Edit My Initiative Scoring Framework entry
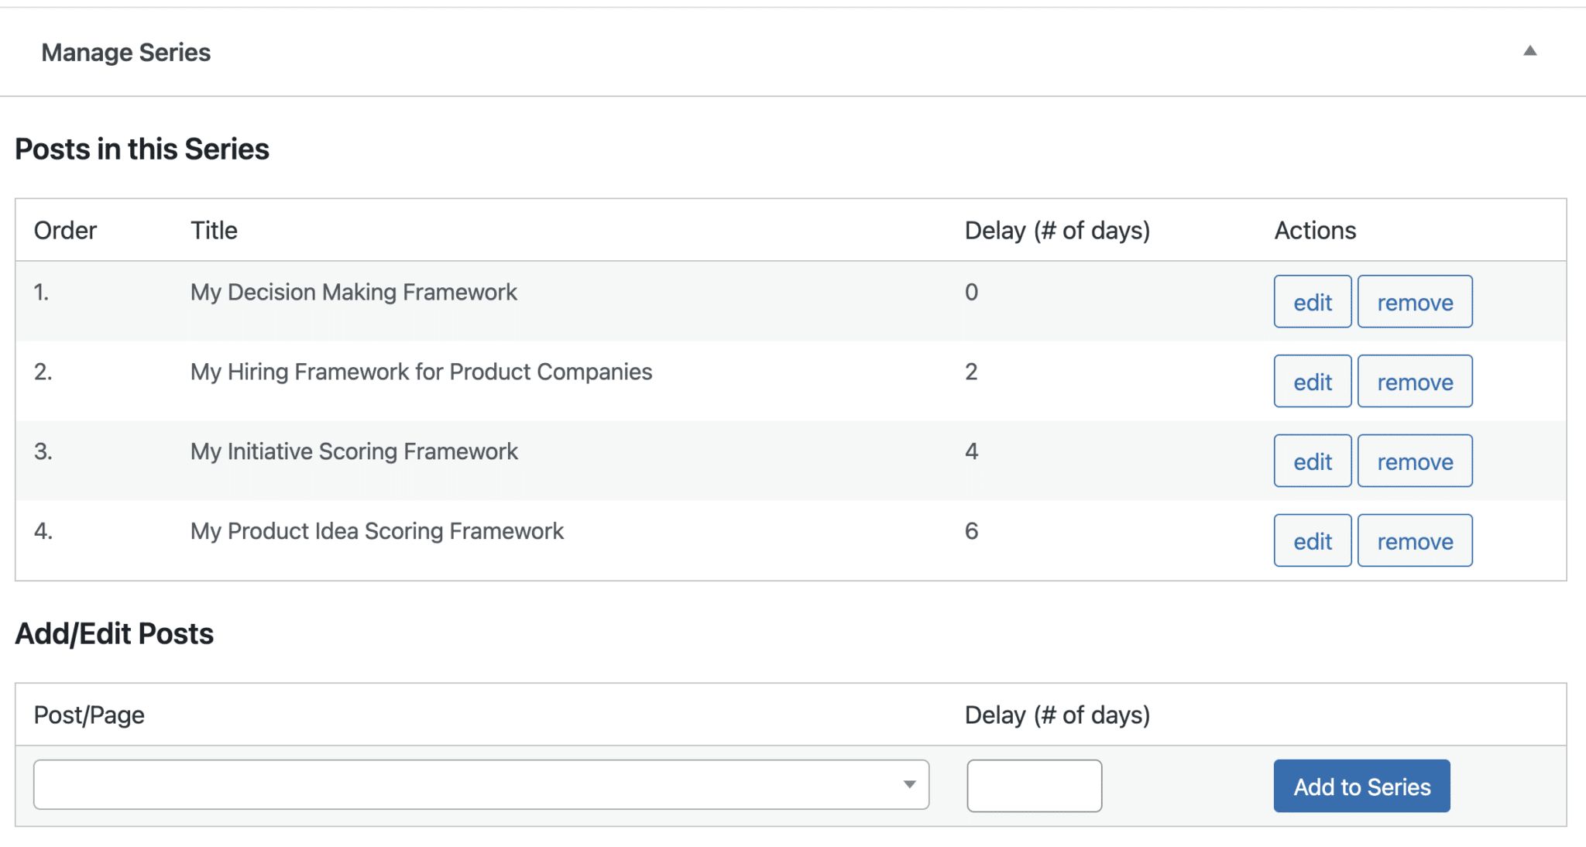1586x847 pixels. click(x=1312, y=461)
